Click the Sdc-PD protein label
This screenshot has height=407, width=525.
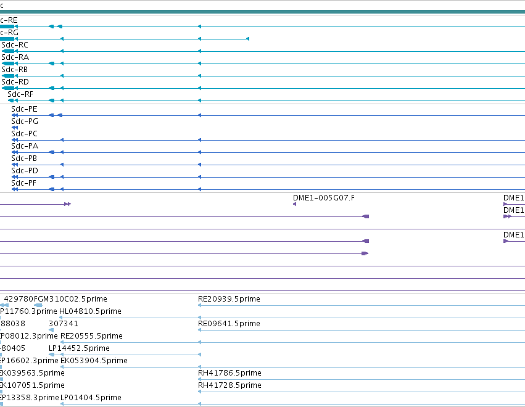pos(25,171)
